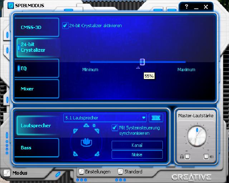Open the Mixer tab

coord(37,89)
